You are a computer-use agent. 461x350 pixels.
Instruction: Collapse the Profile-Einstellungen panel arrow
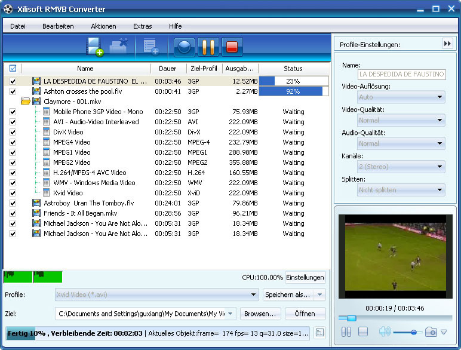(447, 44)
